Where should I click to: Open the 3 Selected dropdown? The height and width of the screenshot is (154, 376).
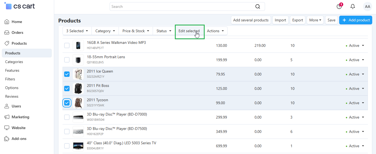[x=77, y=31]
